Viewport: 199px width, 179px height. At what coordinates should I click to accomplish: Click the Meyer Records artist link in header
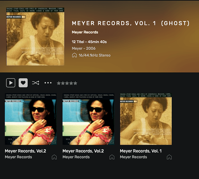(x=85, y=32)
